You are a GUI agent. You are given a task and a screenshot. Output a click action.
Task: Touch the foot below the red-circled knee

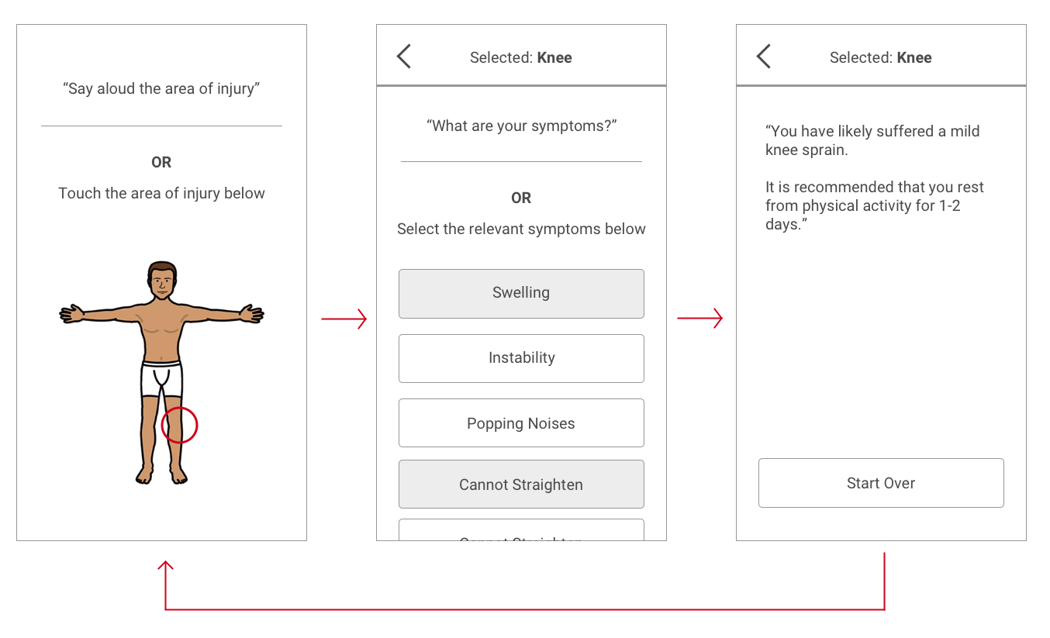(x=178, y=474)
